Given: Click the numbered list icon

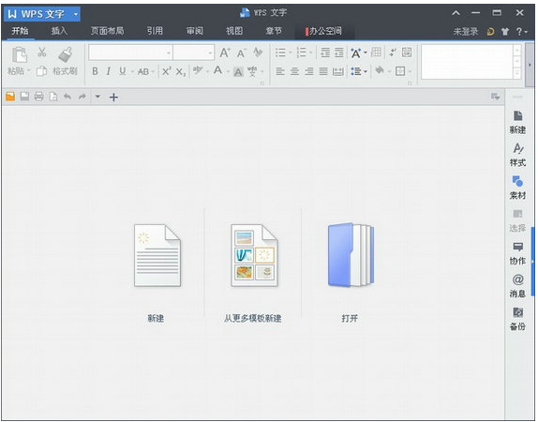Looking at the screenshot, I should (301, 53).
